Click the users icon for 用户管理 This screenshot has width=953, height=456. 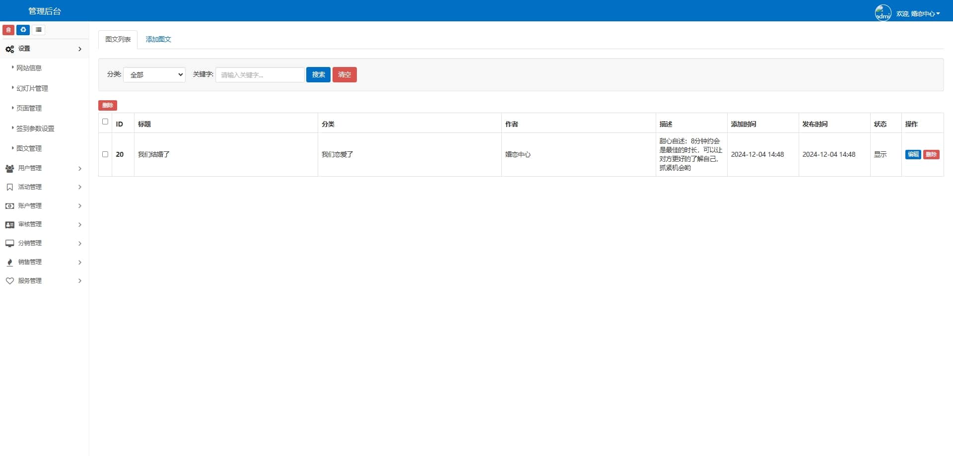click(x=9, y=169)
